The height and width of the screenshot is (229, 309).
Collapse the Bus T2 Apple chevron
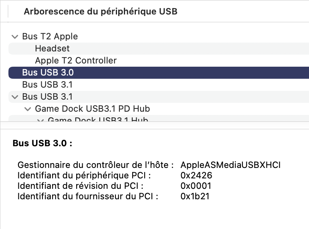coord(15,37)
